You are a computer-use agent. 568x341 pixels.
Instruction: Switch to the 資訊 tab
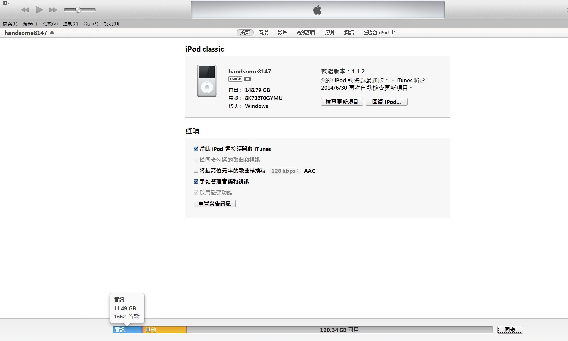(x=349, y=32)
